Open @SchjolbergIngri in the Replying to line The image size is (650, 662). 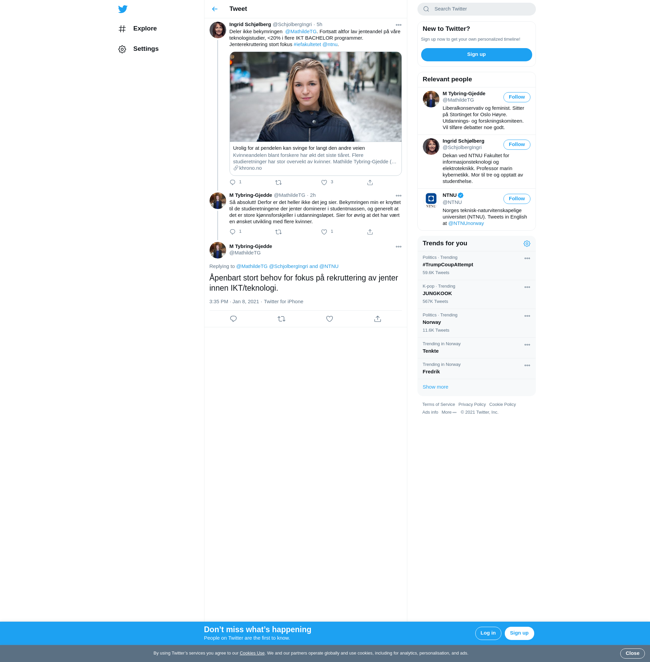click(288, 266)
